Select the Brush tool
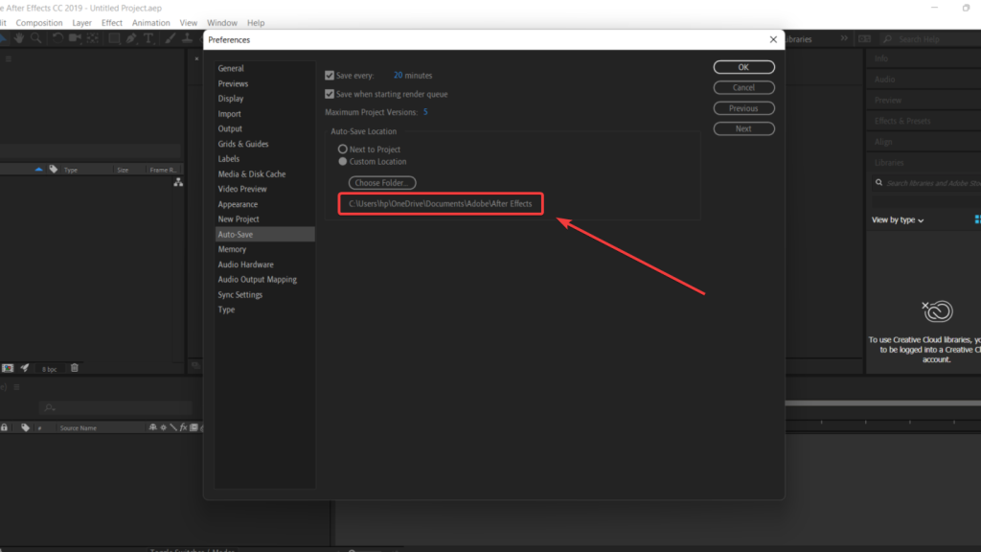The height and width of the screenshot is (552, 981). [168, 38]
